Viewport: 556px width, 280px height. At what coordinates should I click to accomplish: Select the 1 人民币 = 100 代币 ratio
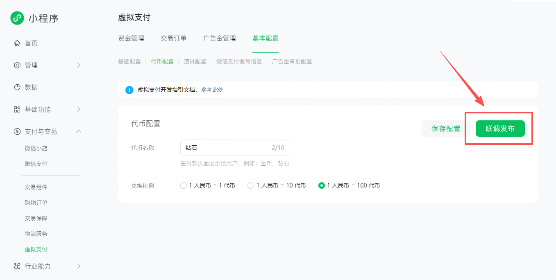(322, 185)
